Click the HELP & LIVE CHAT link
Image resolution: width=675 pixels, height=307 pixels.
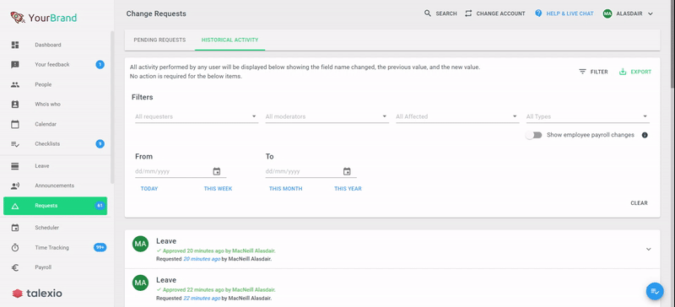click(x=570, y=13)
